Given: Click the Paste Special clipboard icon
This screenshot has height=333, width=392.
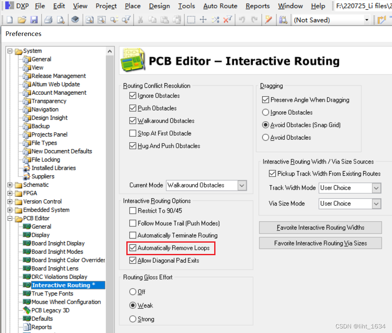Looking at the screenshot, I should (177, 20).
